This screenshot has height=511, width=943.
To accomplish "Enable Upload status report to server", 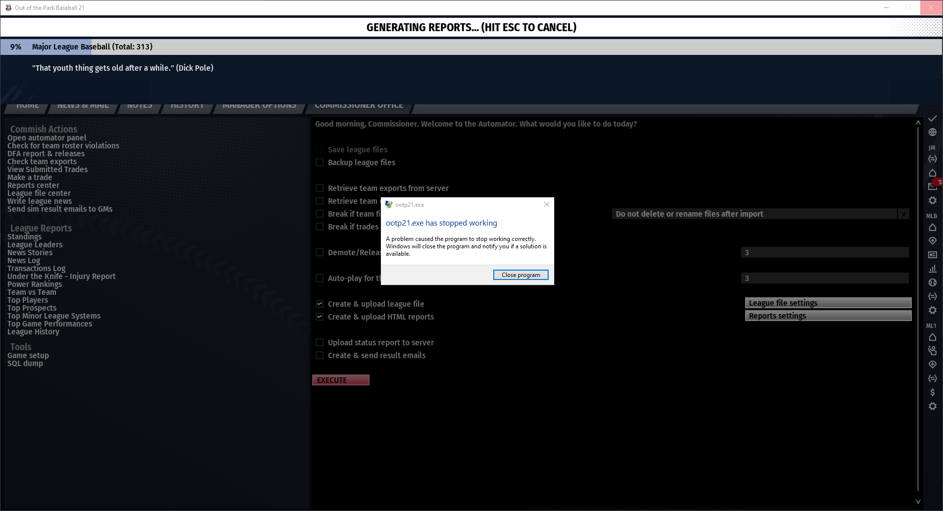I will (x=320, y=342).
